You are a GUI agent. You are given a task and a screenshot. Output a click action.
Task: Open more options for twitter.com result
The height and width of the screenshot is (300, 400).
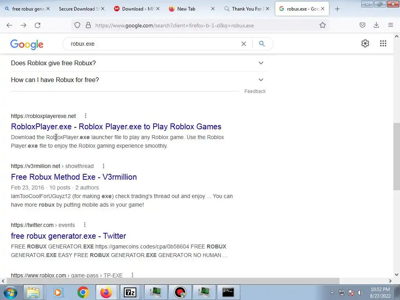pos(85,225)
